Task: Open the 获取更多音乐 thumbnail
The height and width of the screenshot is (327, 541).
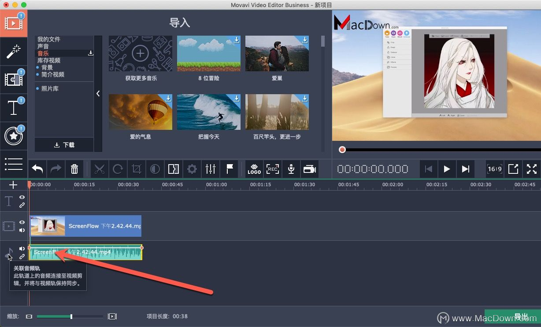Action: [141, 53]
